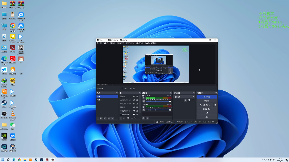Open OBS Studio desktop shortcut
The width and height of the screenshot is (289, 162).
pos(4,115)
